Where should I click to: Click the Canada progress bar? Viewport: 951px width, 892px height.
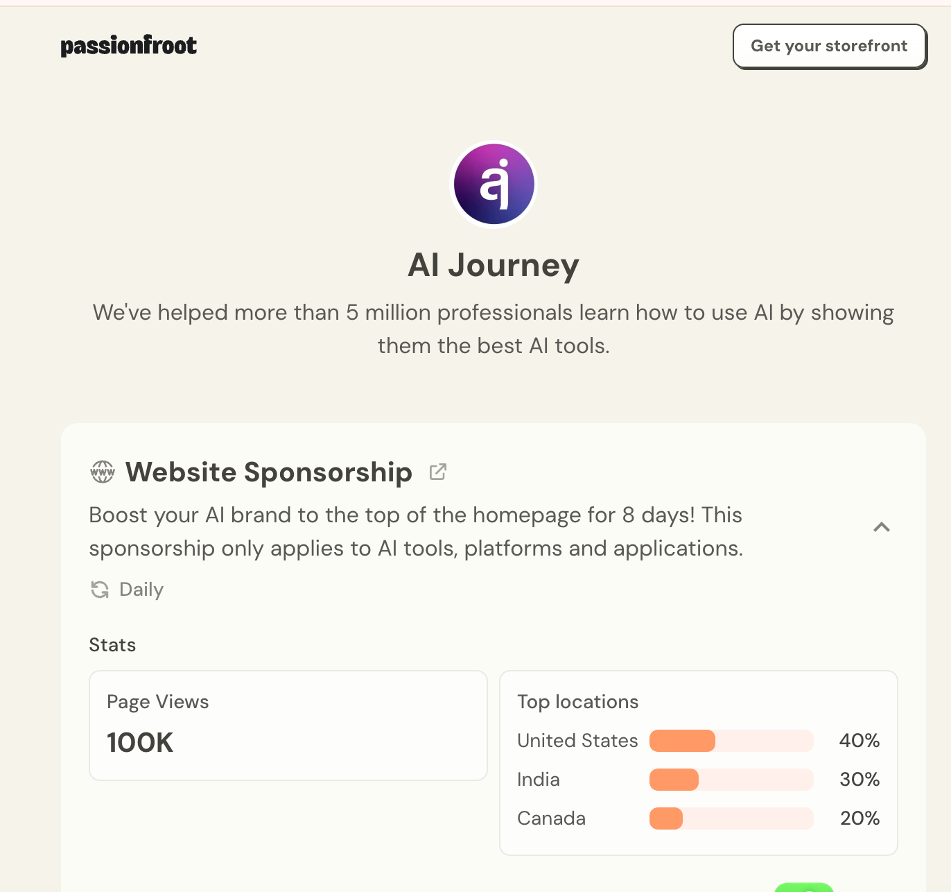click(731, 818)
